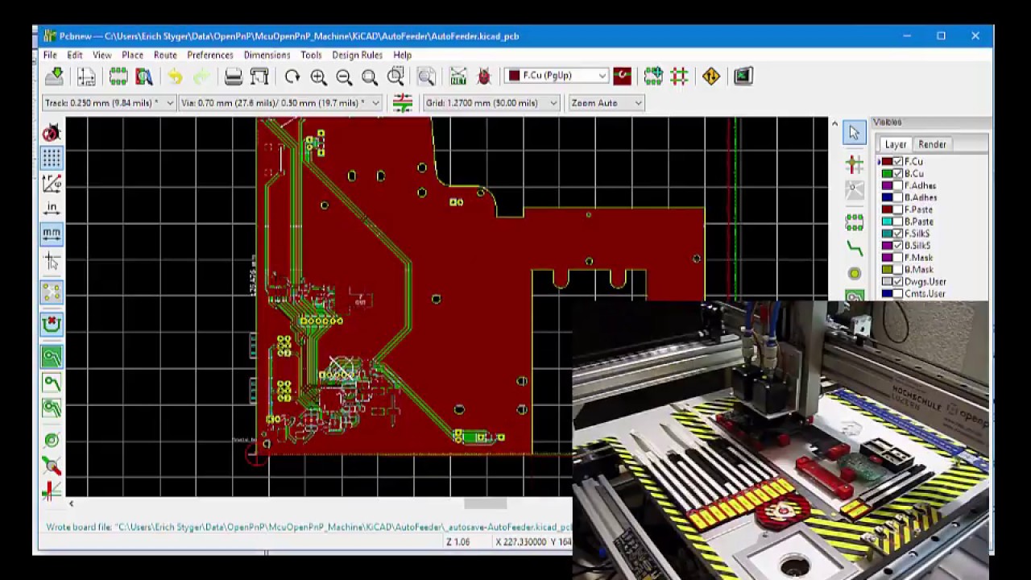1031x580 pixels.
Task: Open Zoom Auto dropdown
Action: (606, 103)
